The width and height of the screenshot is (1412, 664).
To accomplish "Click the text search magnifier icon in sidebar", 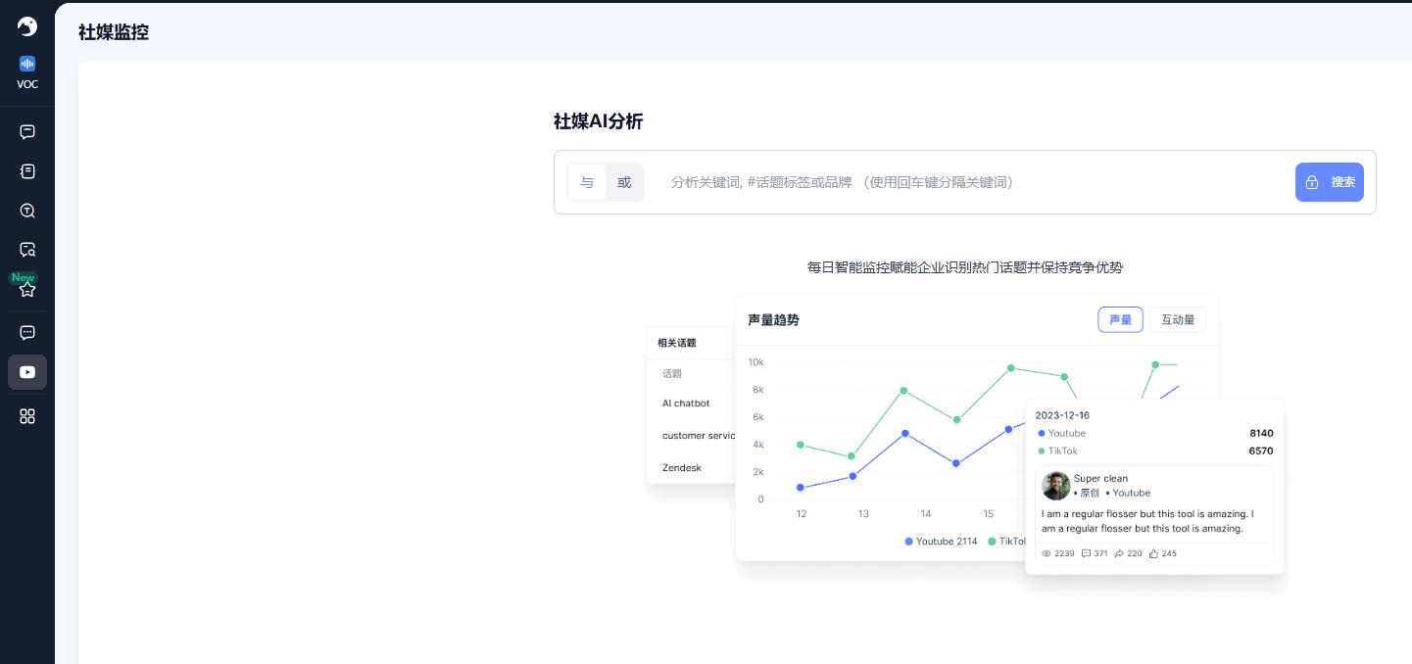I will coord(27,211).
